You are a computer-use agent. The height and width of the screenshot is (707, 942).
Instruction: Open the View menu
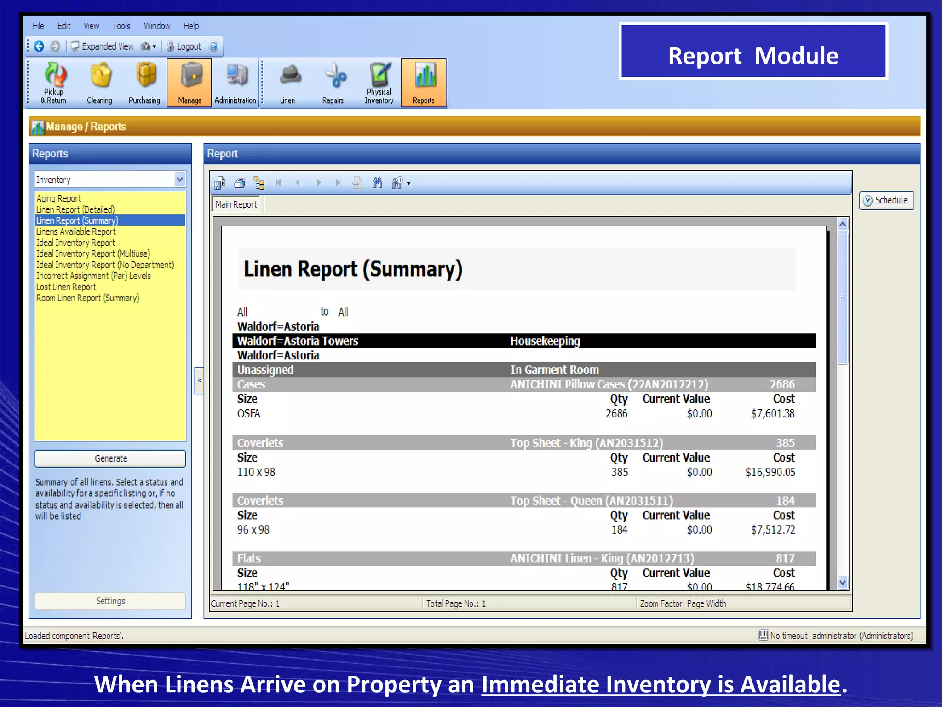[x=91, y=26]
